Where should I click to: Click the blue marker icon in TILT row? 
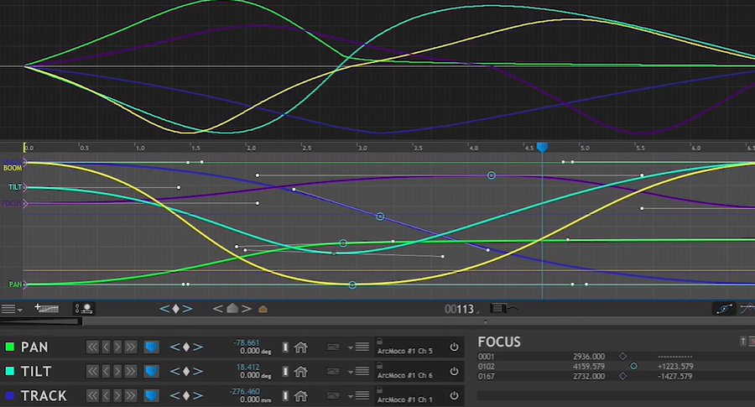click(152, 371)
